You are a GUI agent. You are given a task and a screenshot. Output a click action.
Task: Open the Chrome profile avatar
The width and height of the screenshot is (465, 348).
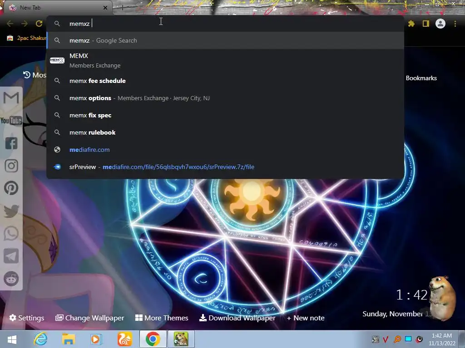click(x=440, y=24)
